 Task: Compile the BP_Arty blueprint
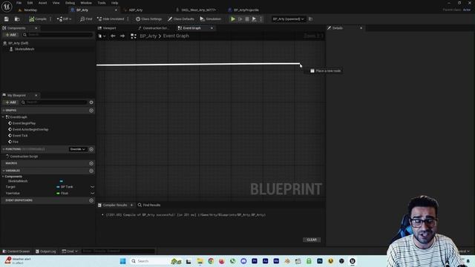38,19
